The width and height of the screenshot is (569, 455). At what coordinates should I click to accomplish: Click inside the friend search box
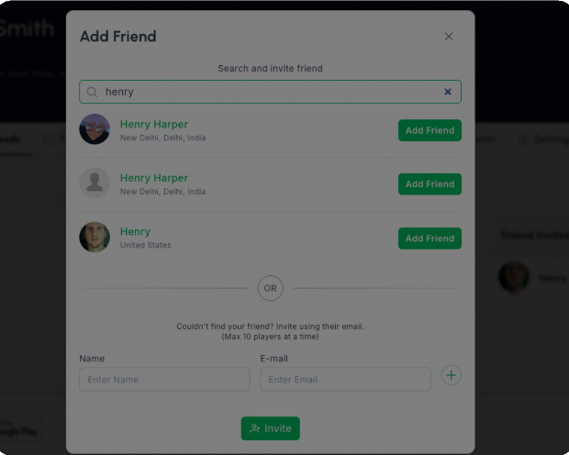click(x=271, y=92)
